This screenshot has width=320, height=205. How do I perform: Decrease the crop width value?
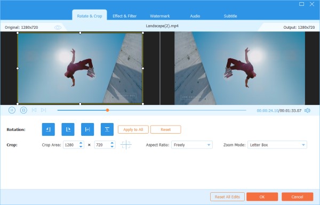point(81,147)
